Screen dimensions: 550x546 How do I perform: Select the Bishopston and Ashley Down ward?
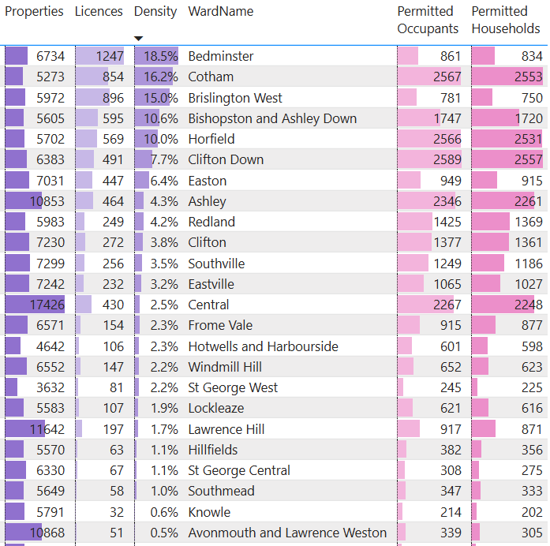[272, 118]
